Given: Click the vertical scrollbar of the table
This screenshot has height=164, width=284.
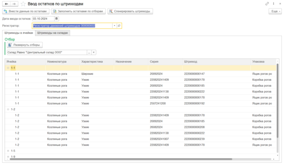Looking at the screenshot, I should pos(277,100).
